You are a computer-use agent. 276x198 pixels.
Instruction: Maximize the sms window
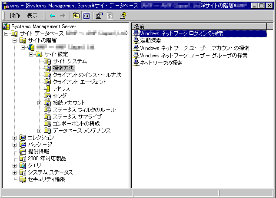point(262,6)
